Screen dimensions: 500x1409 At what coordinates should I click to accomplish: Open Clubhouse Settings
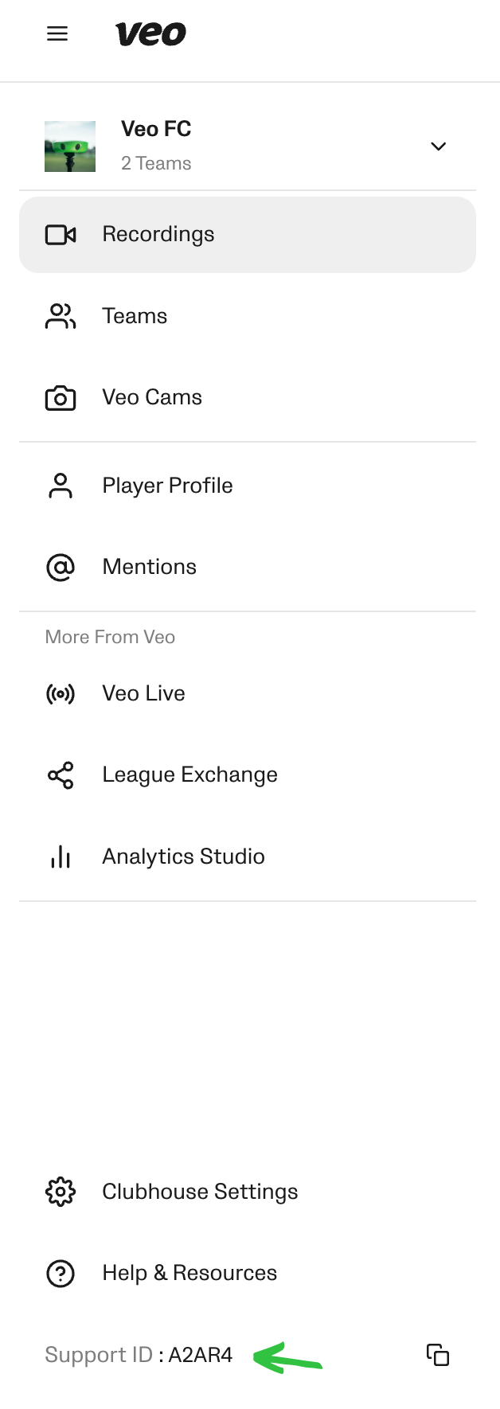point(200,1192)
